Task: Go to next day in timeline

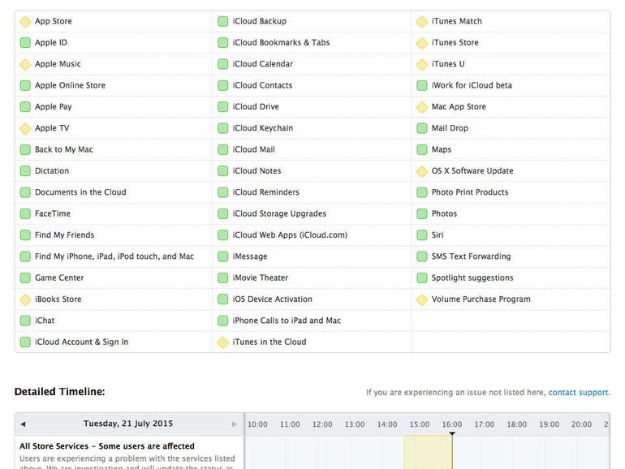Action: (234, 424)
